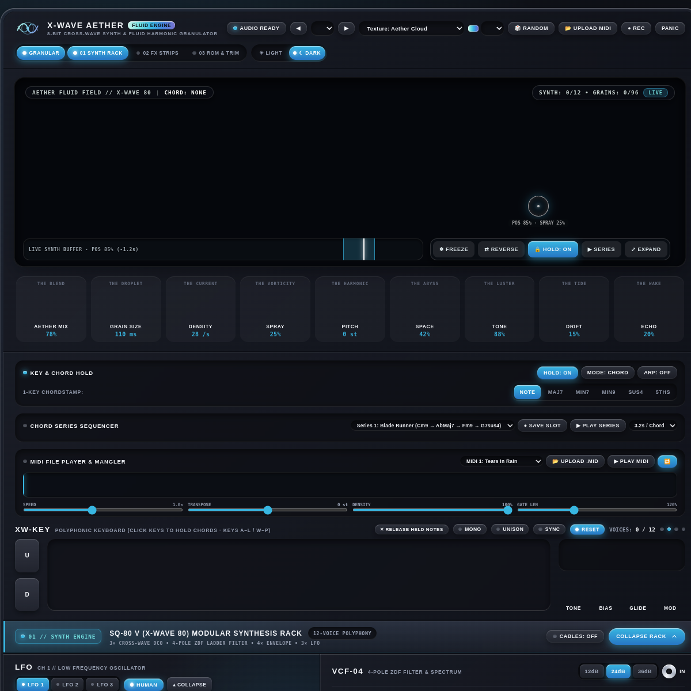Open the Texture: Aether Cloud dropdown
The image size is (691, 691).
(412, 28)
